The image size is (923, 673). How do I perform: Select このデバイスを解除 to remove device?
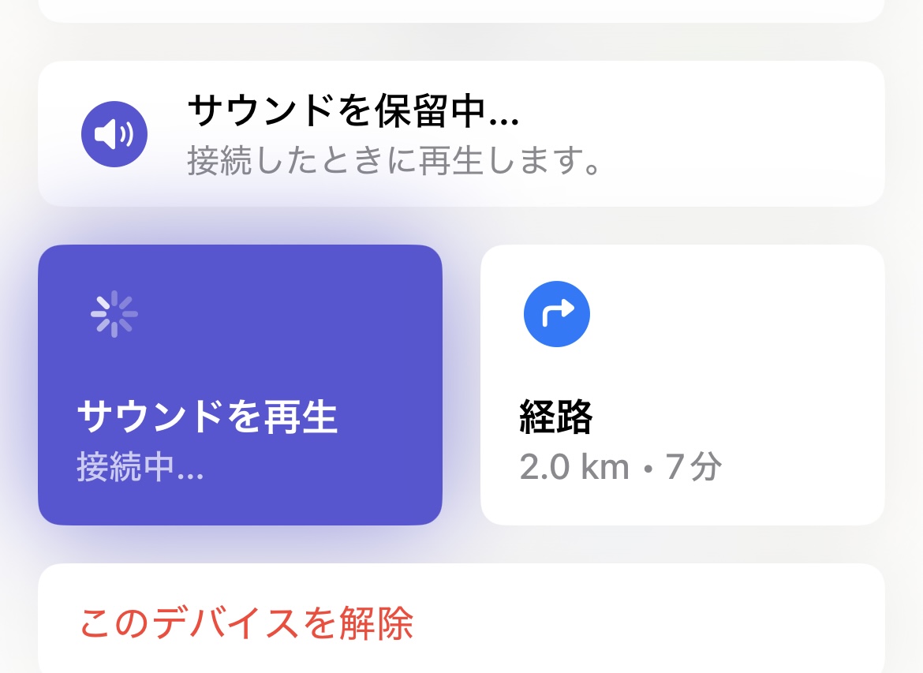pos(246,624)
